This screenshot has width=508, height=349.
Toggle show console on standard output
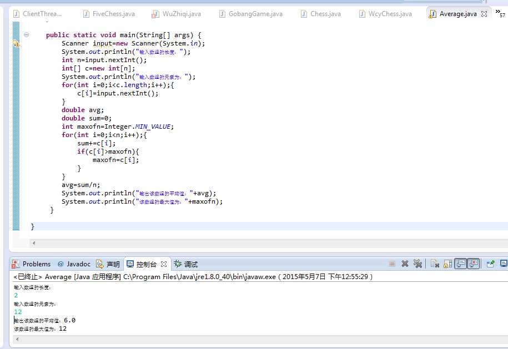(460, 264)
